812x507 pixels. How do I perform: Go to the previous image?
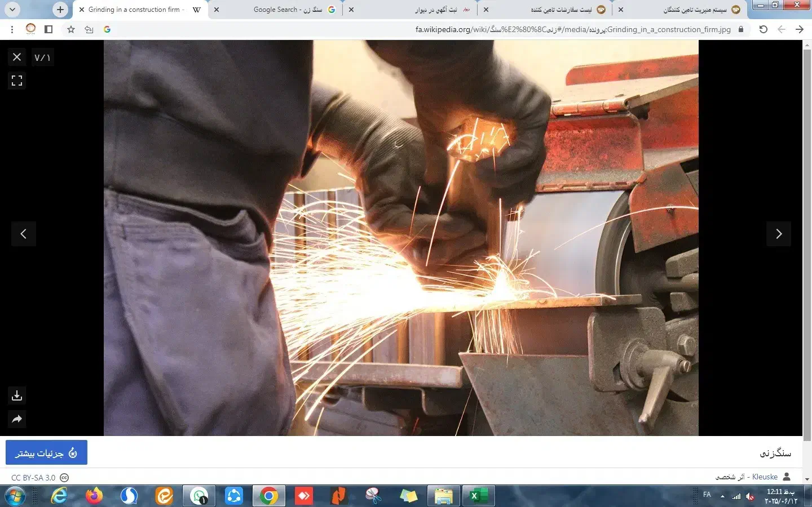pyautogui.click(x=24, y=234)
